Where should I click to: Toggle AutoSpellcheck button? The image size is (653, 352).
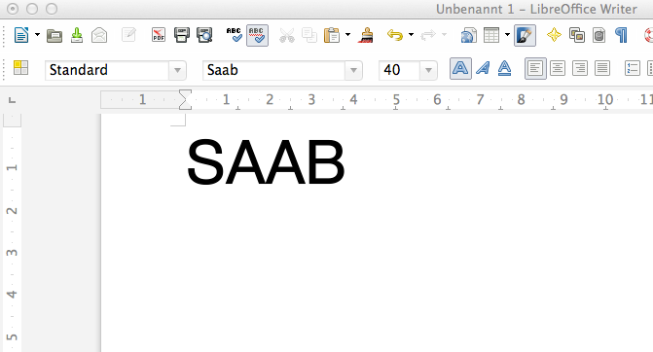(x=257, y=35)
